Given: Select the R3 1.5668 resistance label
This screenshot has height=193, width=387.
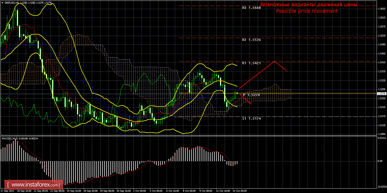Looking at the screenshot, I should 251,8.
